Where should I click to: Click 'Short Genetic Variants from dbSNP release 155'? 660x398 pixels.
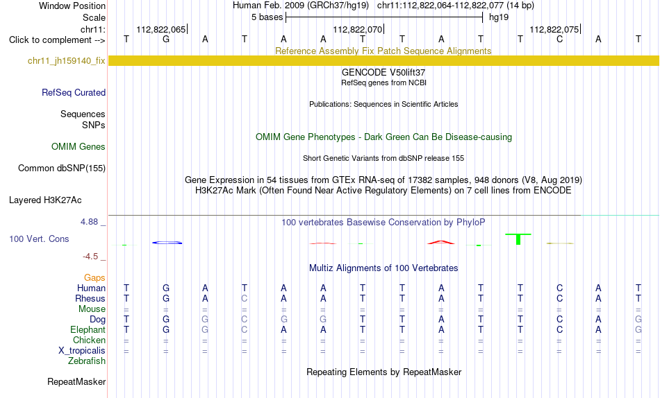click(383, 159)
